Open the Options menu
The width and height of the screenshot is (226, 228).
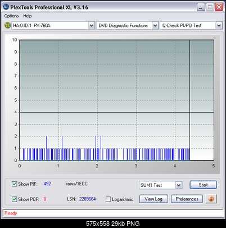(x=11, y=16)
